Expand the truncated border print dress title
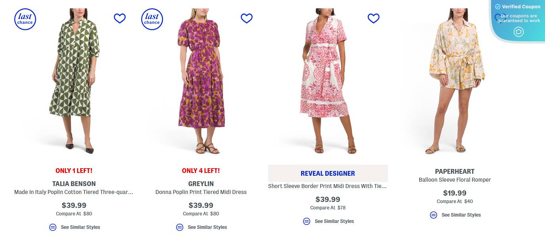The image size is (545, 238). [x=328, y=186]
